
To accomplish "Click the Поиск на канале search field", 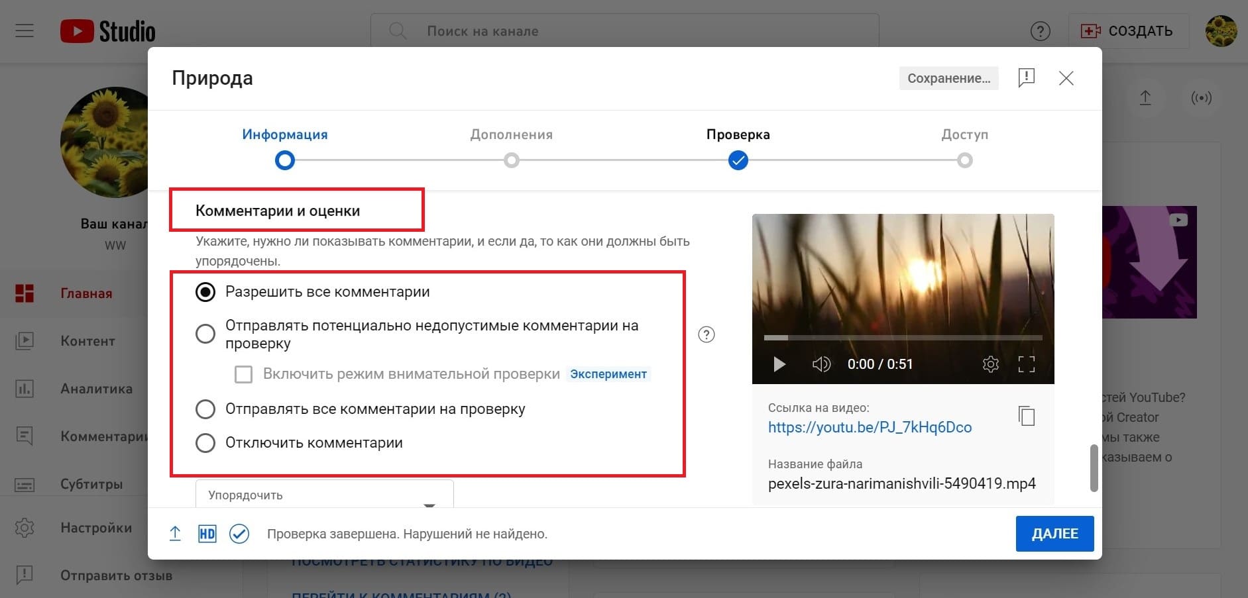I will pyautogui.click(x=624, y=31).
